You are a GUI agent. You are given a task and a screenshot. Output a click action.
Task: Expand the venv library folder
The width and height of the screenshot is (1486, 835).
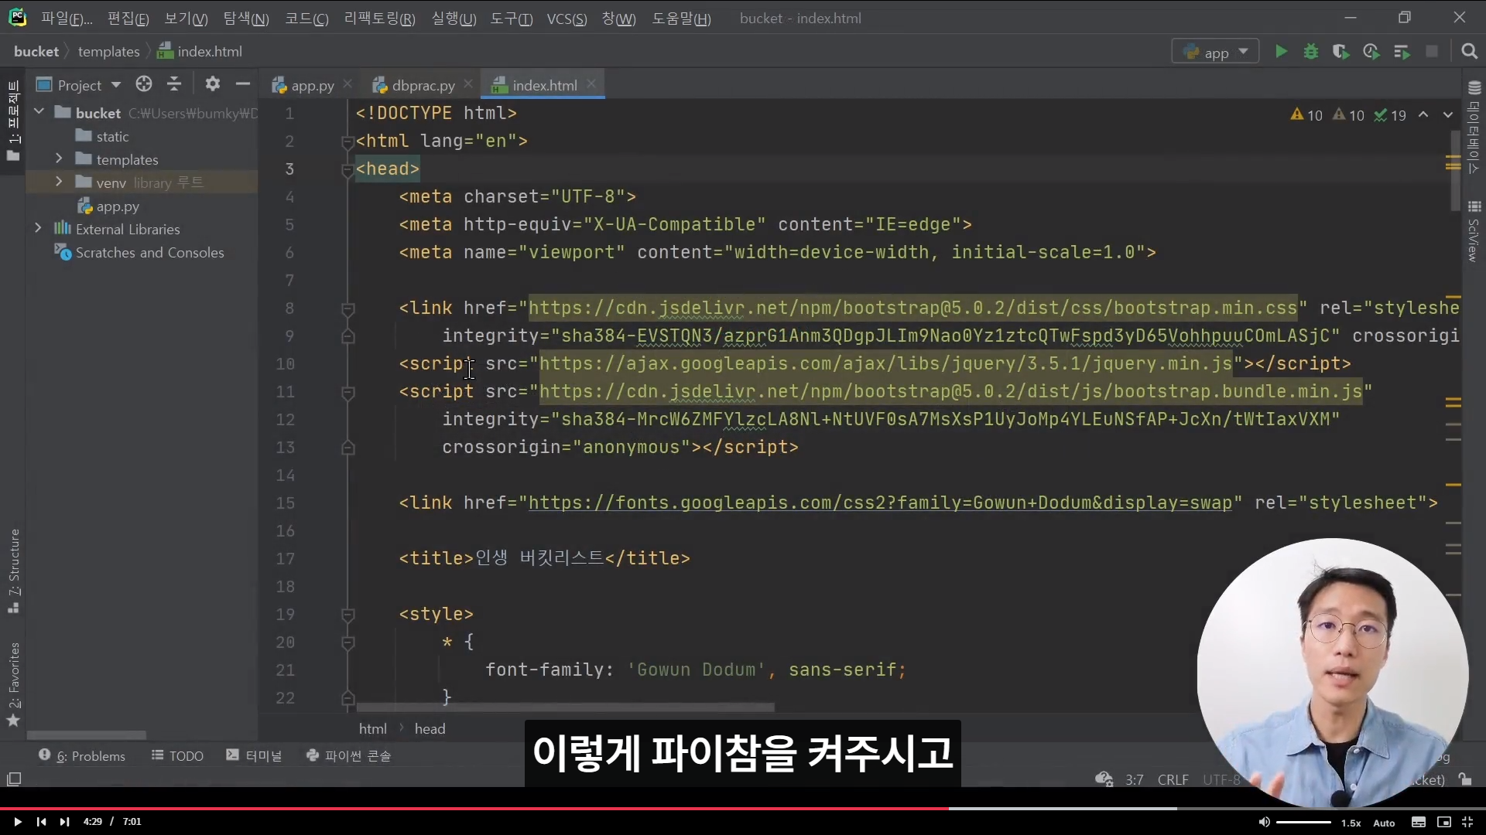[x=59, y=182]
